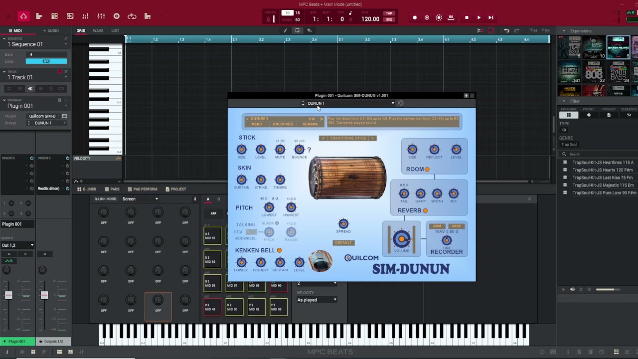Open the PAD PERFORM tab
The height and width of the screenshot is (359, 638).
[x=142, y=189]
